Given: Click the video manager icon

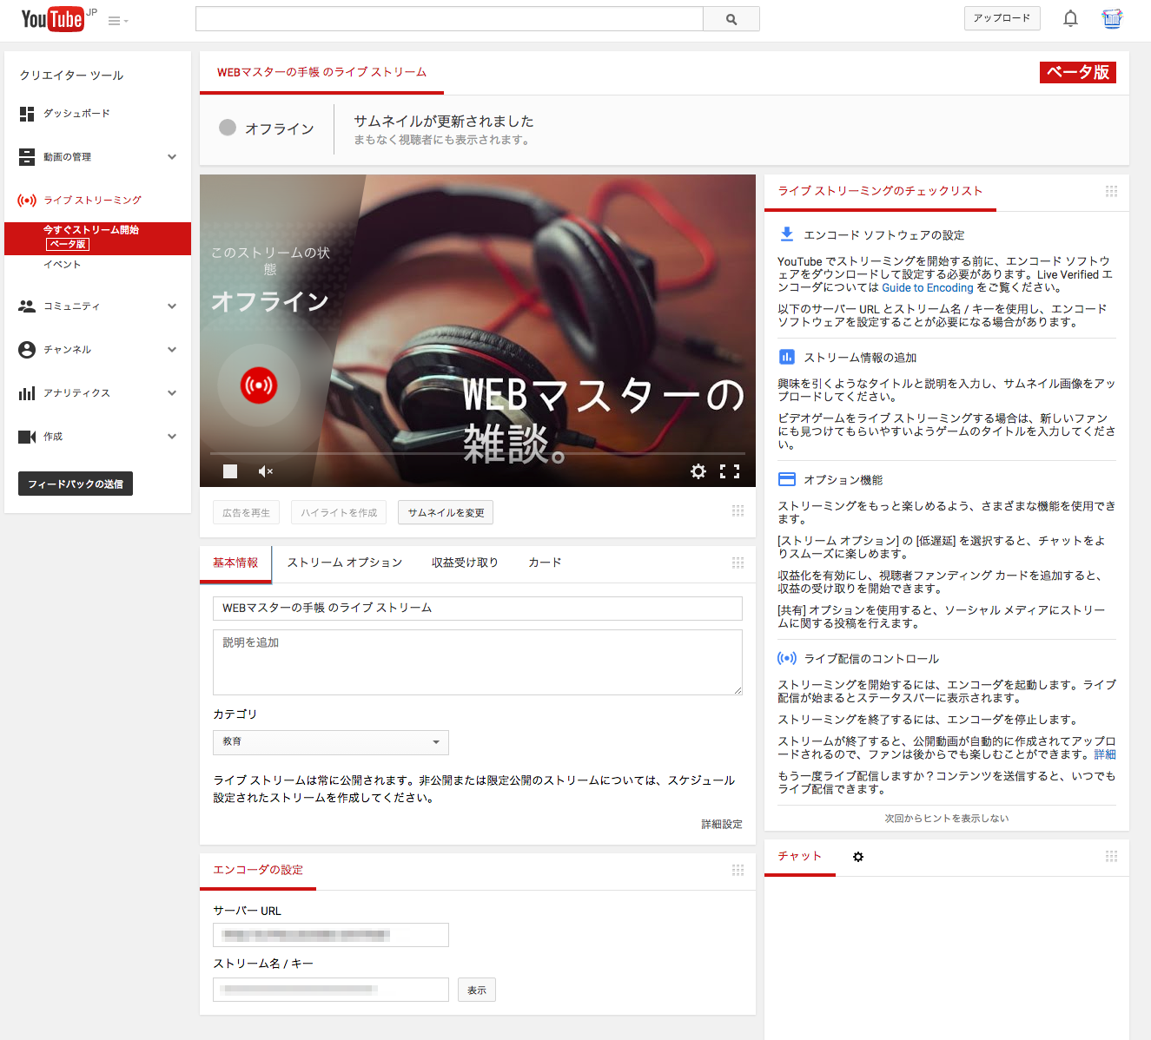Looking at the screenshot, I should pyautogui.click(x=27, y=157).
